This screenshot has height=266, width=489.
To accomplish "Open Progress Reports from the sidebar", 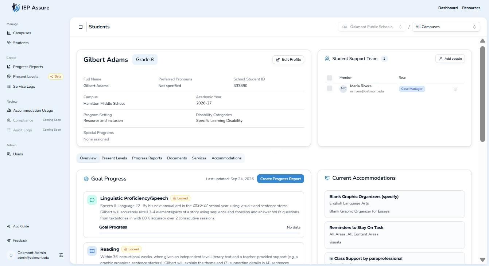I will point(28,67).
